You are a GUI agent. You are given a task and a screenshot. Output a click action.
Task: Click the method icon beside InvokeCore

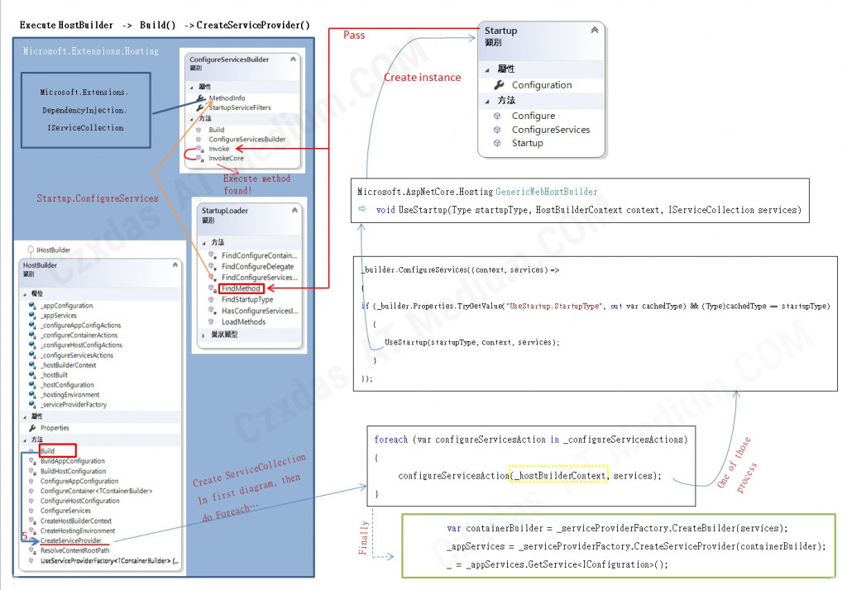pos(199,158)
